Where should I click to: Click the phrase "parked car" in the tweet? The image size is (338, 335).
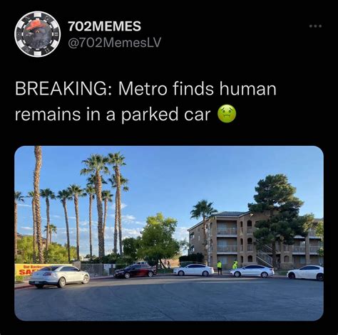pyautogui.click(x=166, y=115)
